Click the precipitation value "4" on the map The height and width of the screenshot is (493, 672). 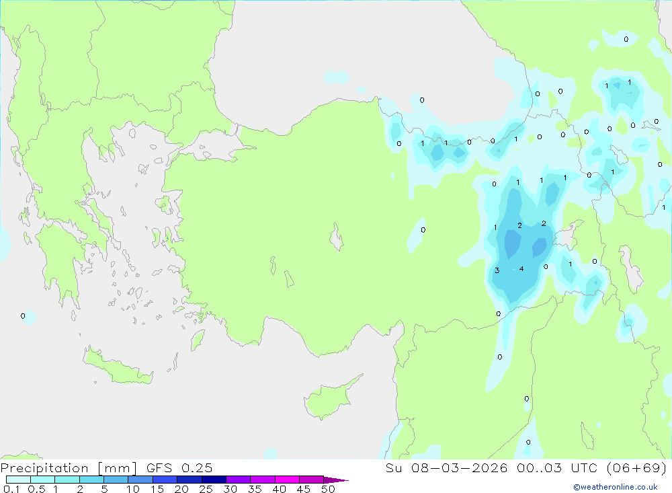[x=521, y=269]
